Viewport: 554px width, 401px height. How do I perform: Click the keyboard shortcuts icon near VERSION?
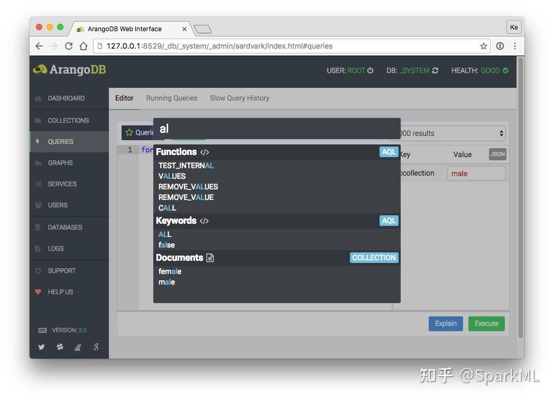coord(42,330)
